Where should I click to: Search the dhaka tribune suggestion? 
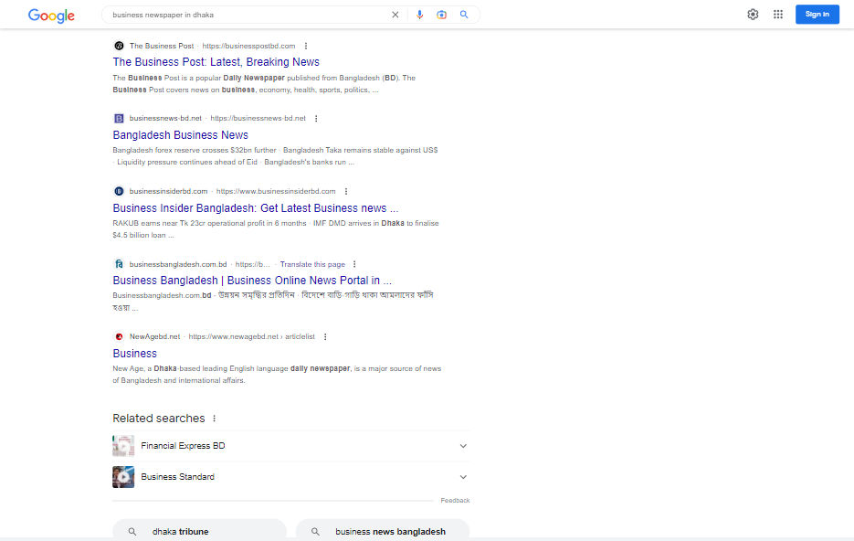tap(198, 530)
